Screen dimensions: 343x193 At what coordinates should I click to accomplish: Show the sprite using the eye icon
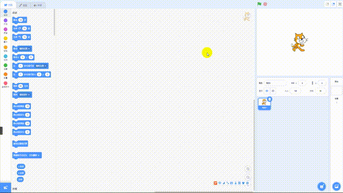click(267, 91)
